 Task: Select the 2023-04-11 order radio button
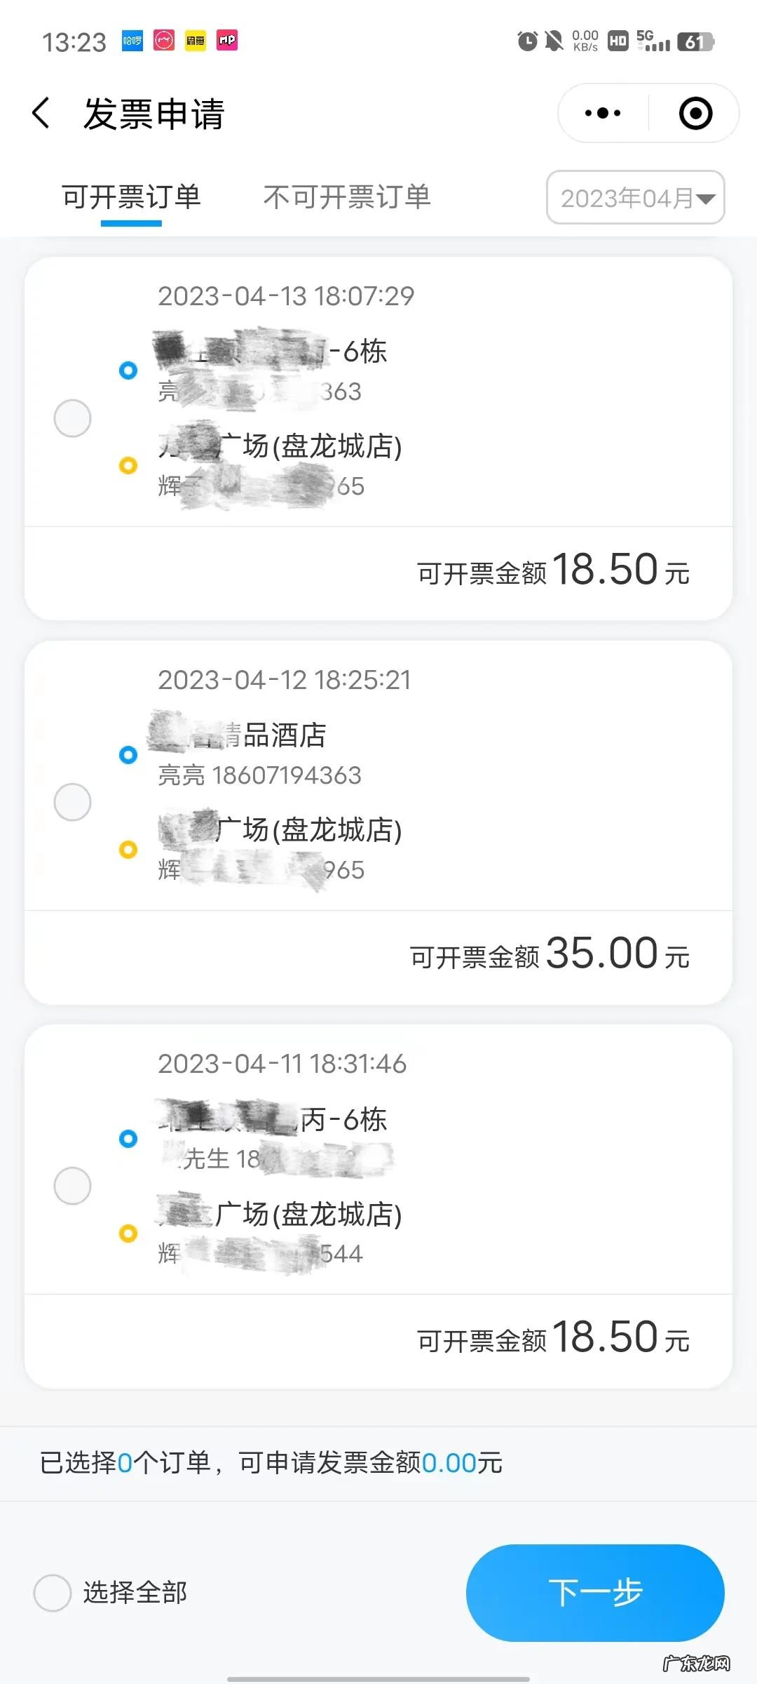73,1186
